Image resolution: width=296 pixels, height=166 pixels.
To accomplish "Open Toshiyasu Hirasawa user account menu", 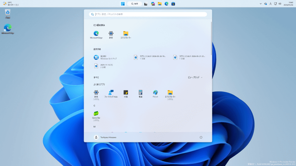I will point(105,137).
